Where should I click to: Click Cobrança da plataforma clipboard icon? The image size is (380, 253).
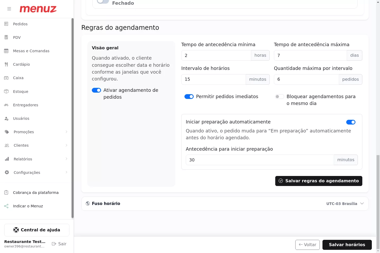tap(6, 193)
